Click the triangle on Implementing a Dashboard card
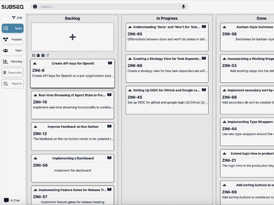The width and height of the screenshot is (274, 205). click(36, 159)
